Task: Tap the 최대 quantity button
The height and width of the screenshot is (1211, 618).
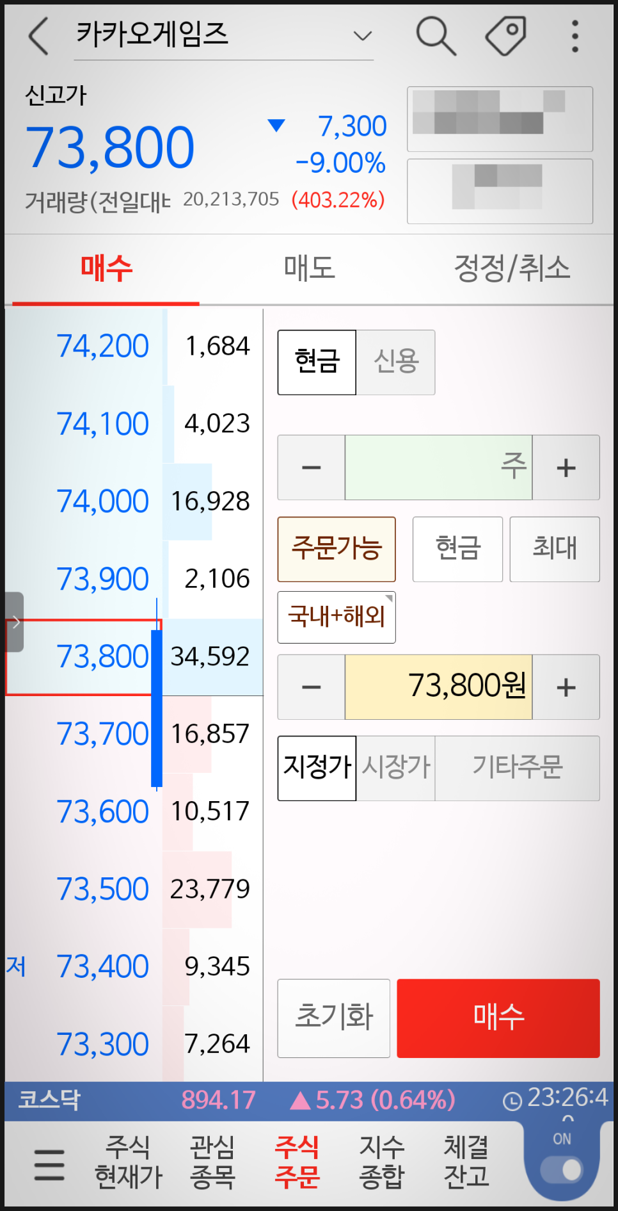Action: [555, 549]
